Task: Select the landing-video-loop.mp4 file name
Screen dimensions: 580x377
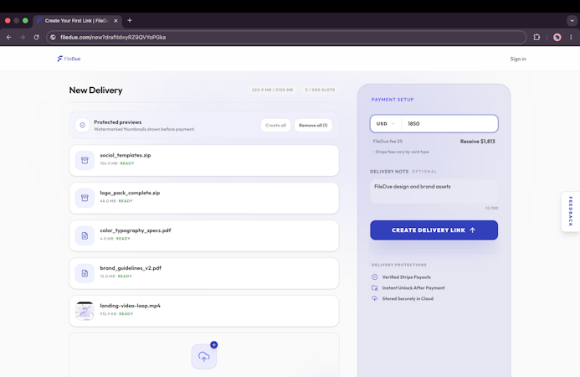Action: click(131, 306)
